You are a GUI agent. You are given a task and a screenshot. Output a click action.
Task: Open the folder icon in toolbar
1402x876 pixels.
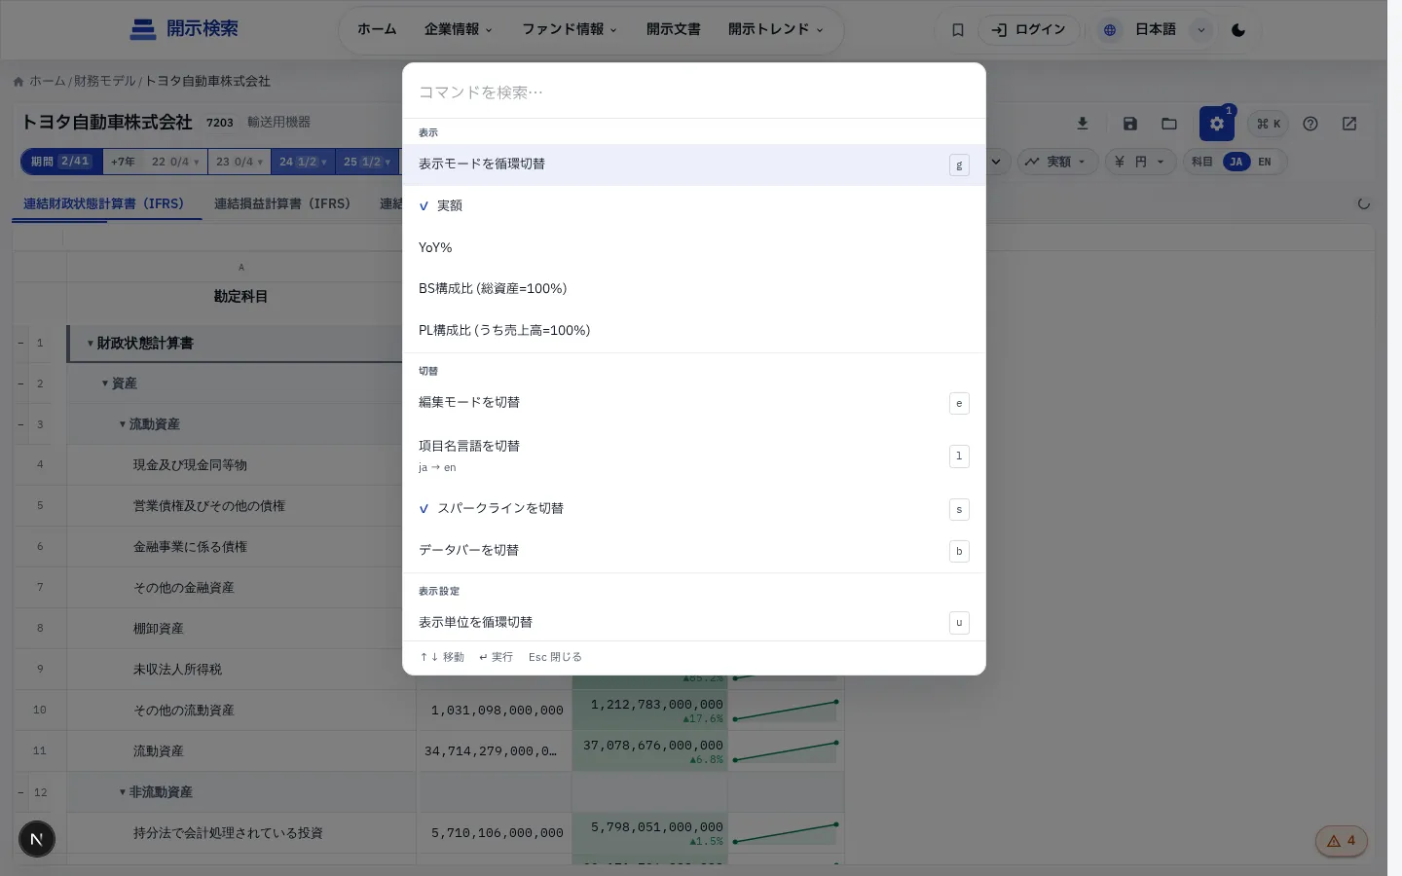[1169, 124]
